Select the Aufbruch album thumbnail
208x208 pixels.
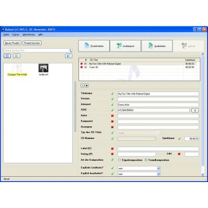pyautogui.click(x=43, y=70)
